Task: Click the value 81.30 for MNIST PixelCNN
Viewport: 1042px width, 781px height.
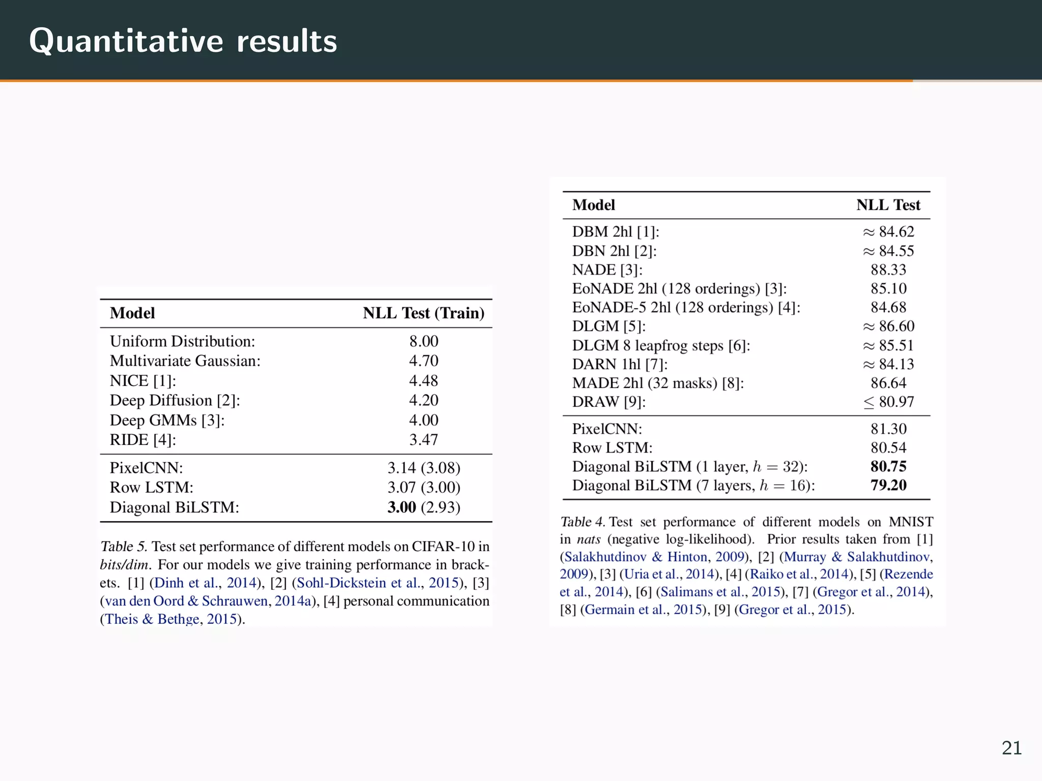Action: [888, 429]
